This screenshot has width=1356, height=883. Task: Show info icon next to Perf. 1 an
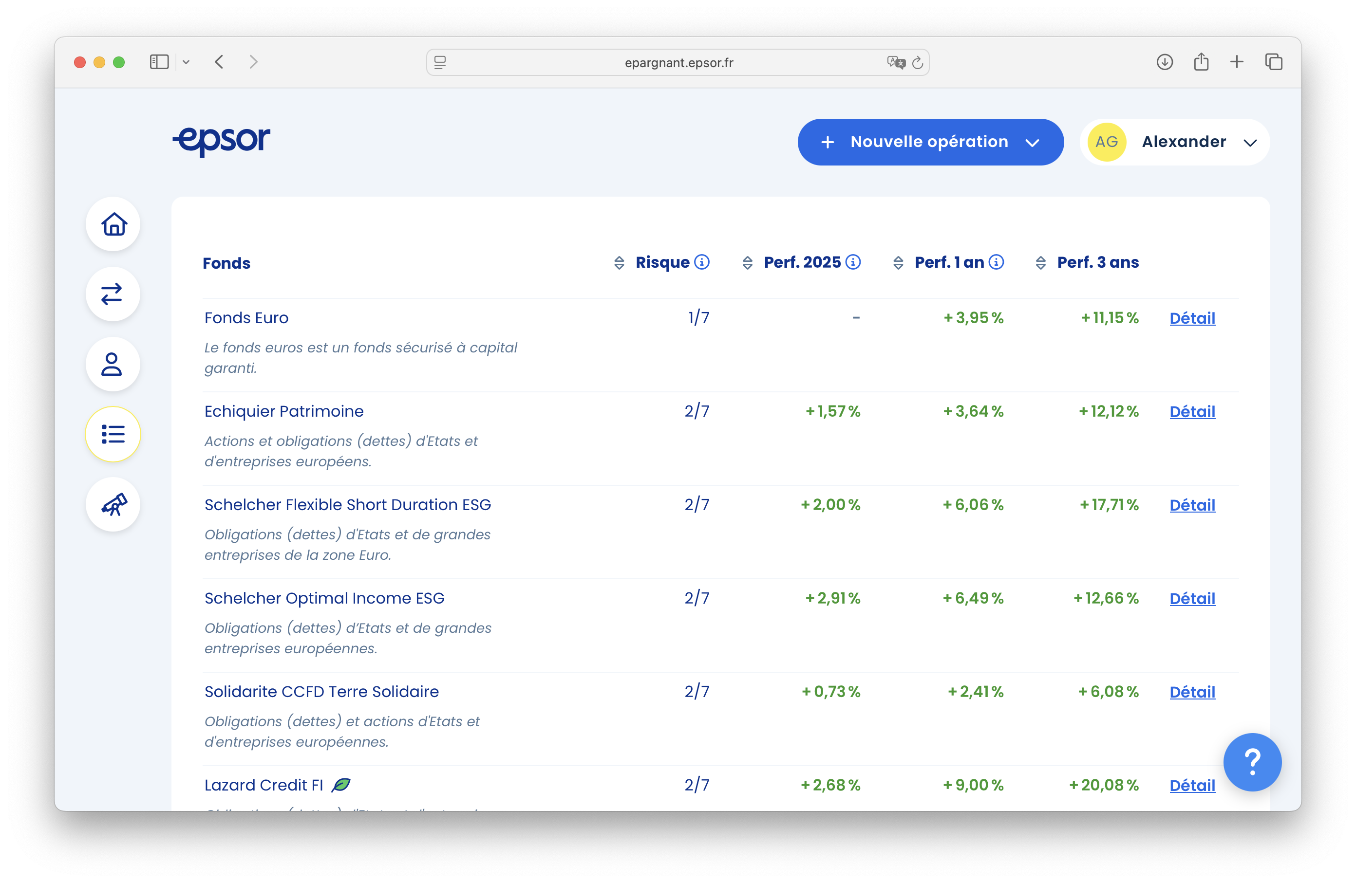pos(996,262)
